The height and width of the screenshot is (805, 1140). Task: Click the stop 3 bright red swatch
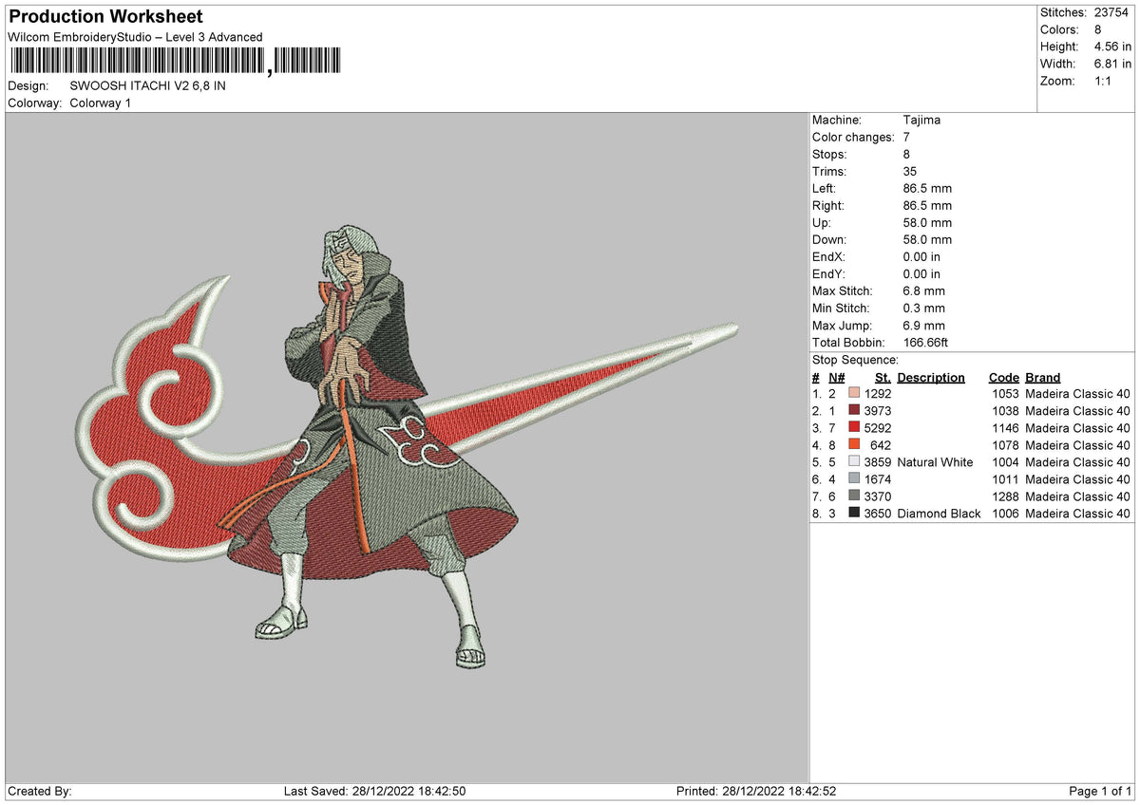click(854, 428)
